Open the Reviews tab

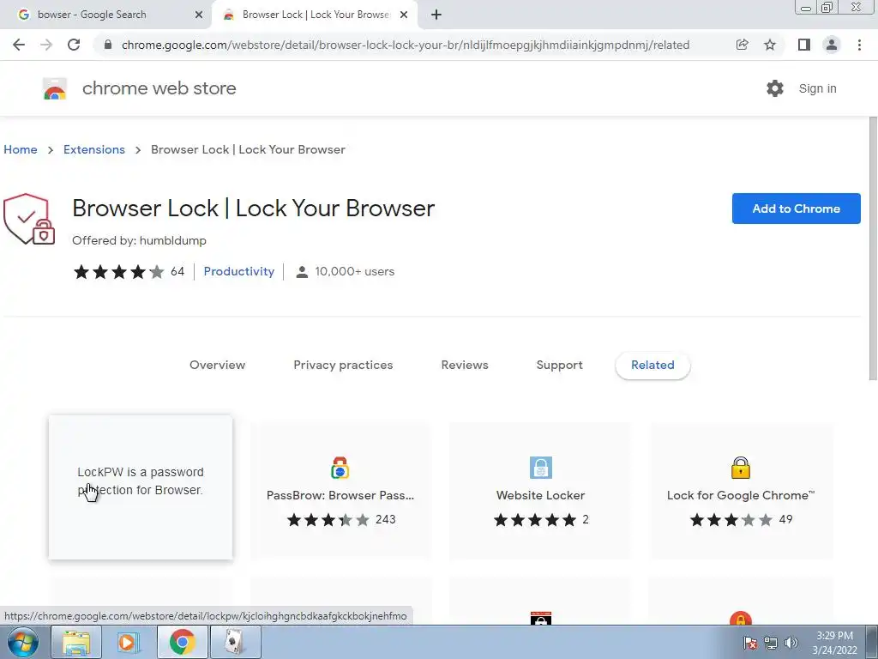pyautogui.click(x=465, y=366)
